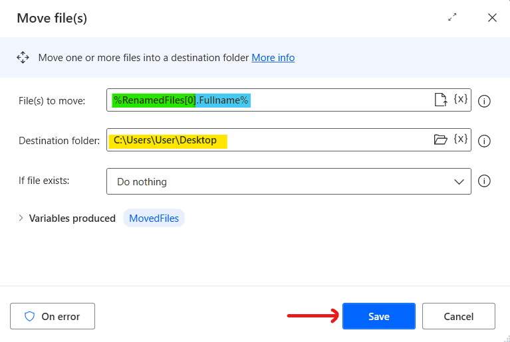Image resolution: width=510 pixels, height=342 pixels.
Task: Click the four-arrow move icon in banner
Action: point(23,58)
